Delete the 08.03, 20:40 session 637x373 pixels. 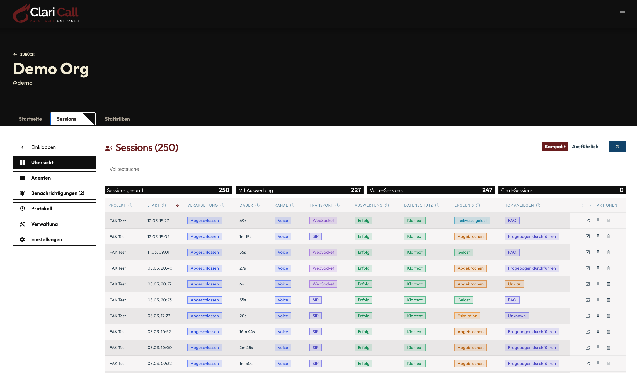608,268
